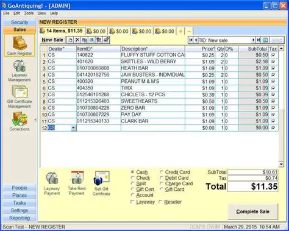This screenshot has width=289, height=231.
Task: Expand the People sidebar section
Action: pos(20,188)
